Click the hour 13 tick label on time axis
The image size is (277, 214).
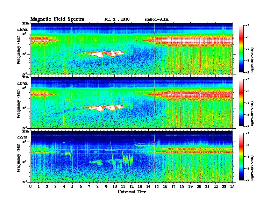tap(140, 187)
